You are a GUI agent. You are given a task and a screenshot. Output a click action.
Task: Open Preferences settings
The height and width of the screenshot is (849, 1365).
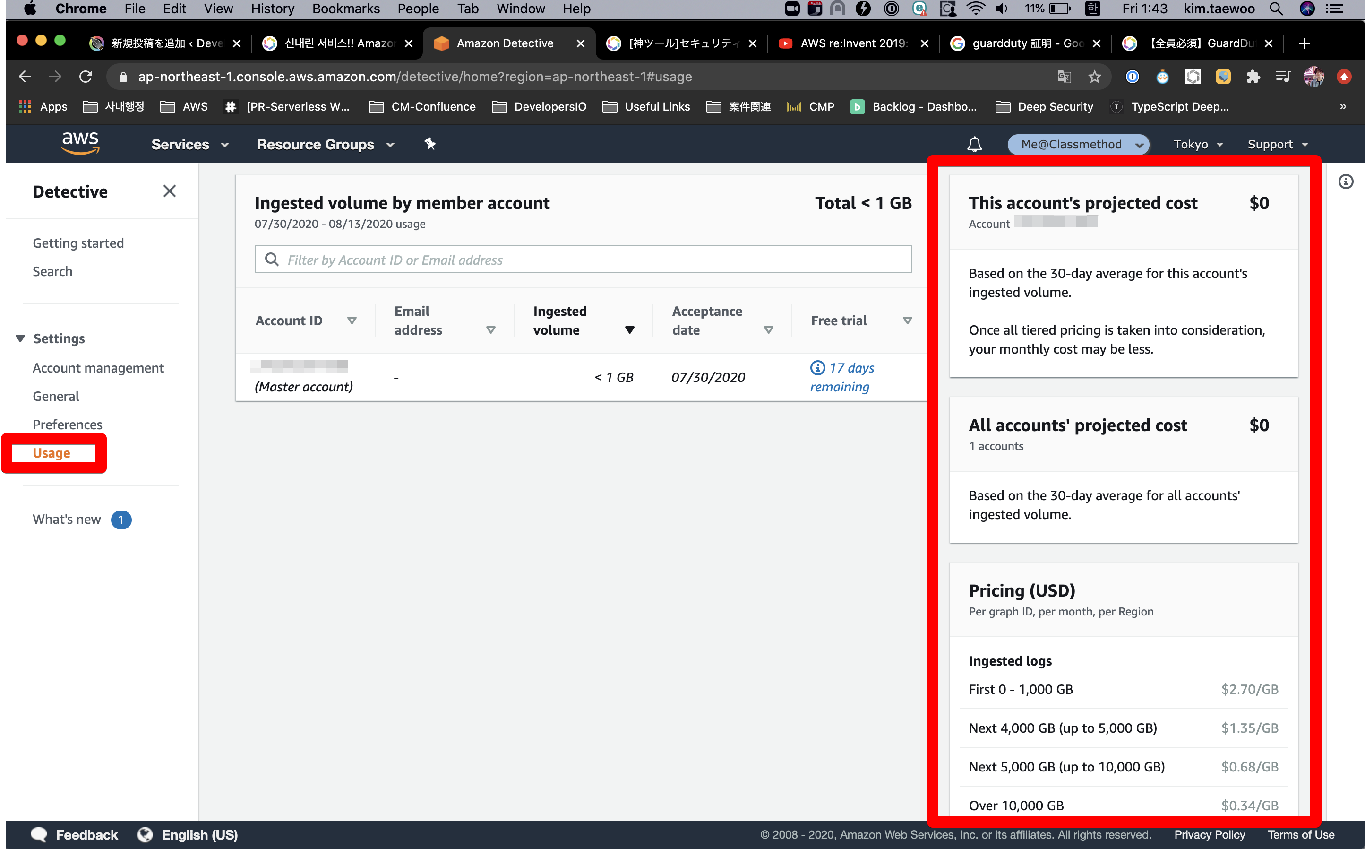[68, 424]
